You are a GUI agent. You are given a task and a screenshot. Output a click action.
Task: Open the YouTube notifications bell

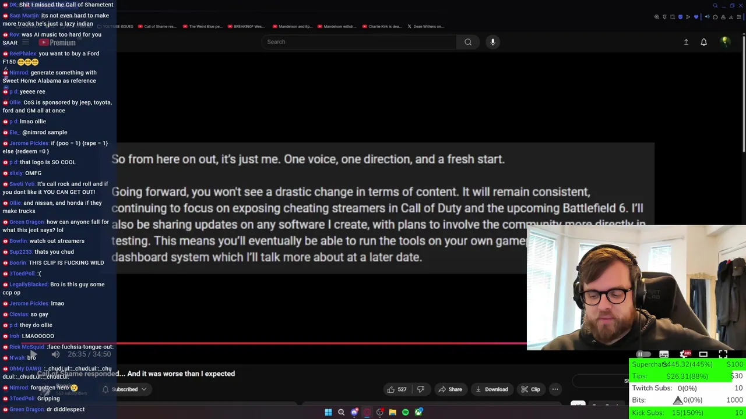pyautogui.click(x=704, y=42)
